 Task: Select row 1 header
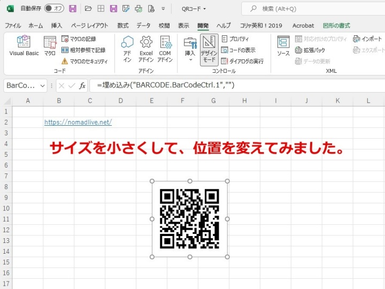coord(6,111)
